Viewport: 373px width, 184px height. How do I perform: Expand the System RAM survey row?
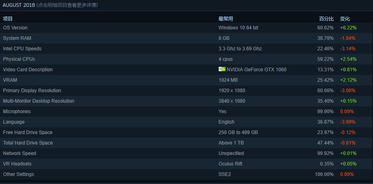tap(17, 38)
